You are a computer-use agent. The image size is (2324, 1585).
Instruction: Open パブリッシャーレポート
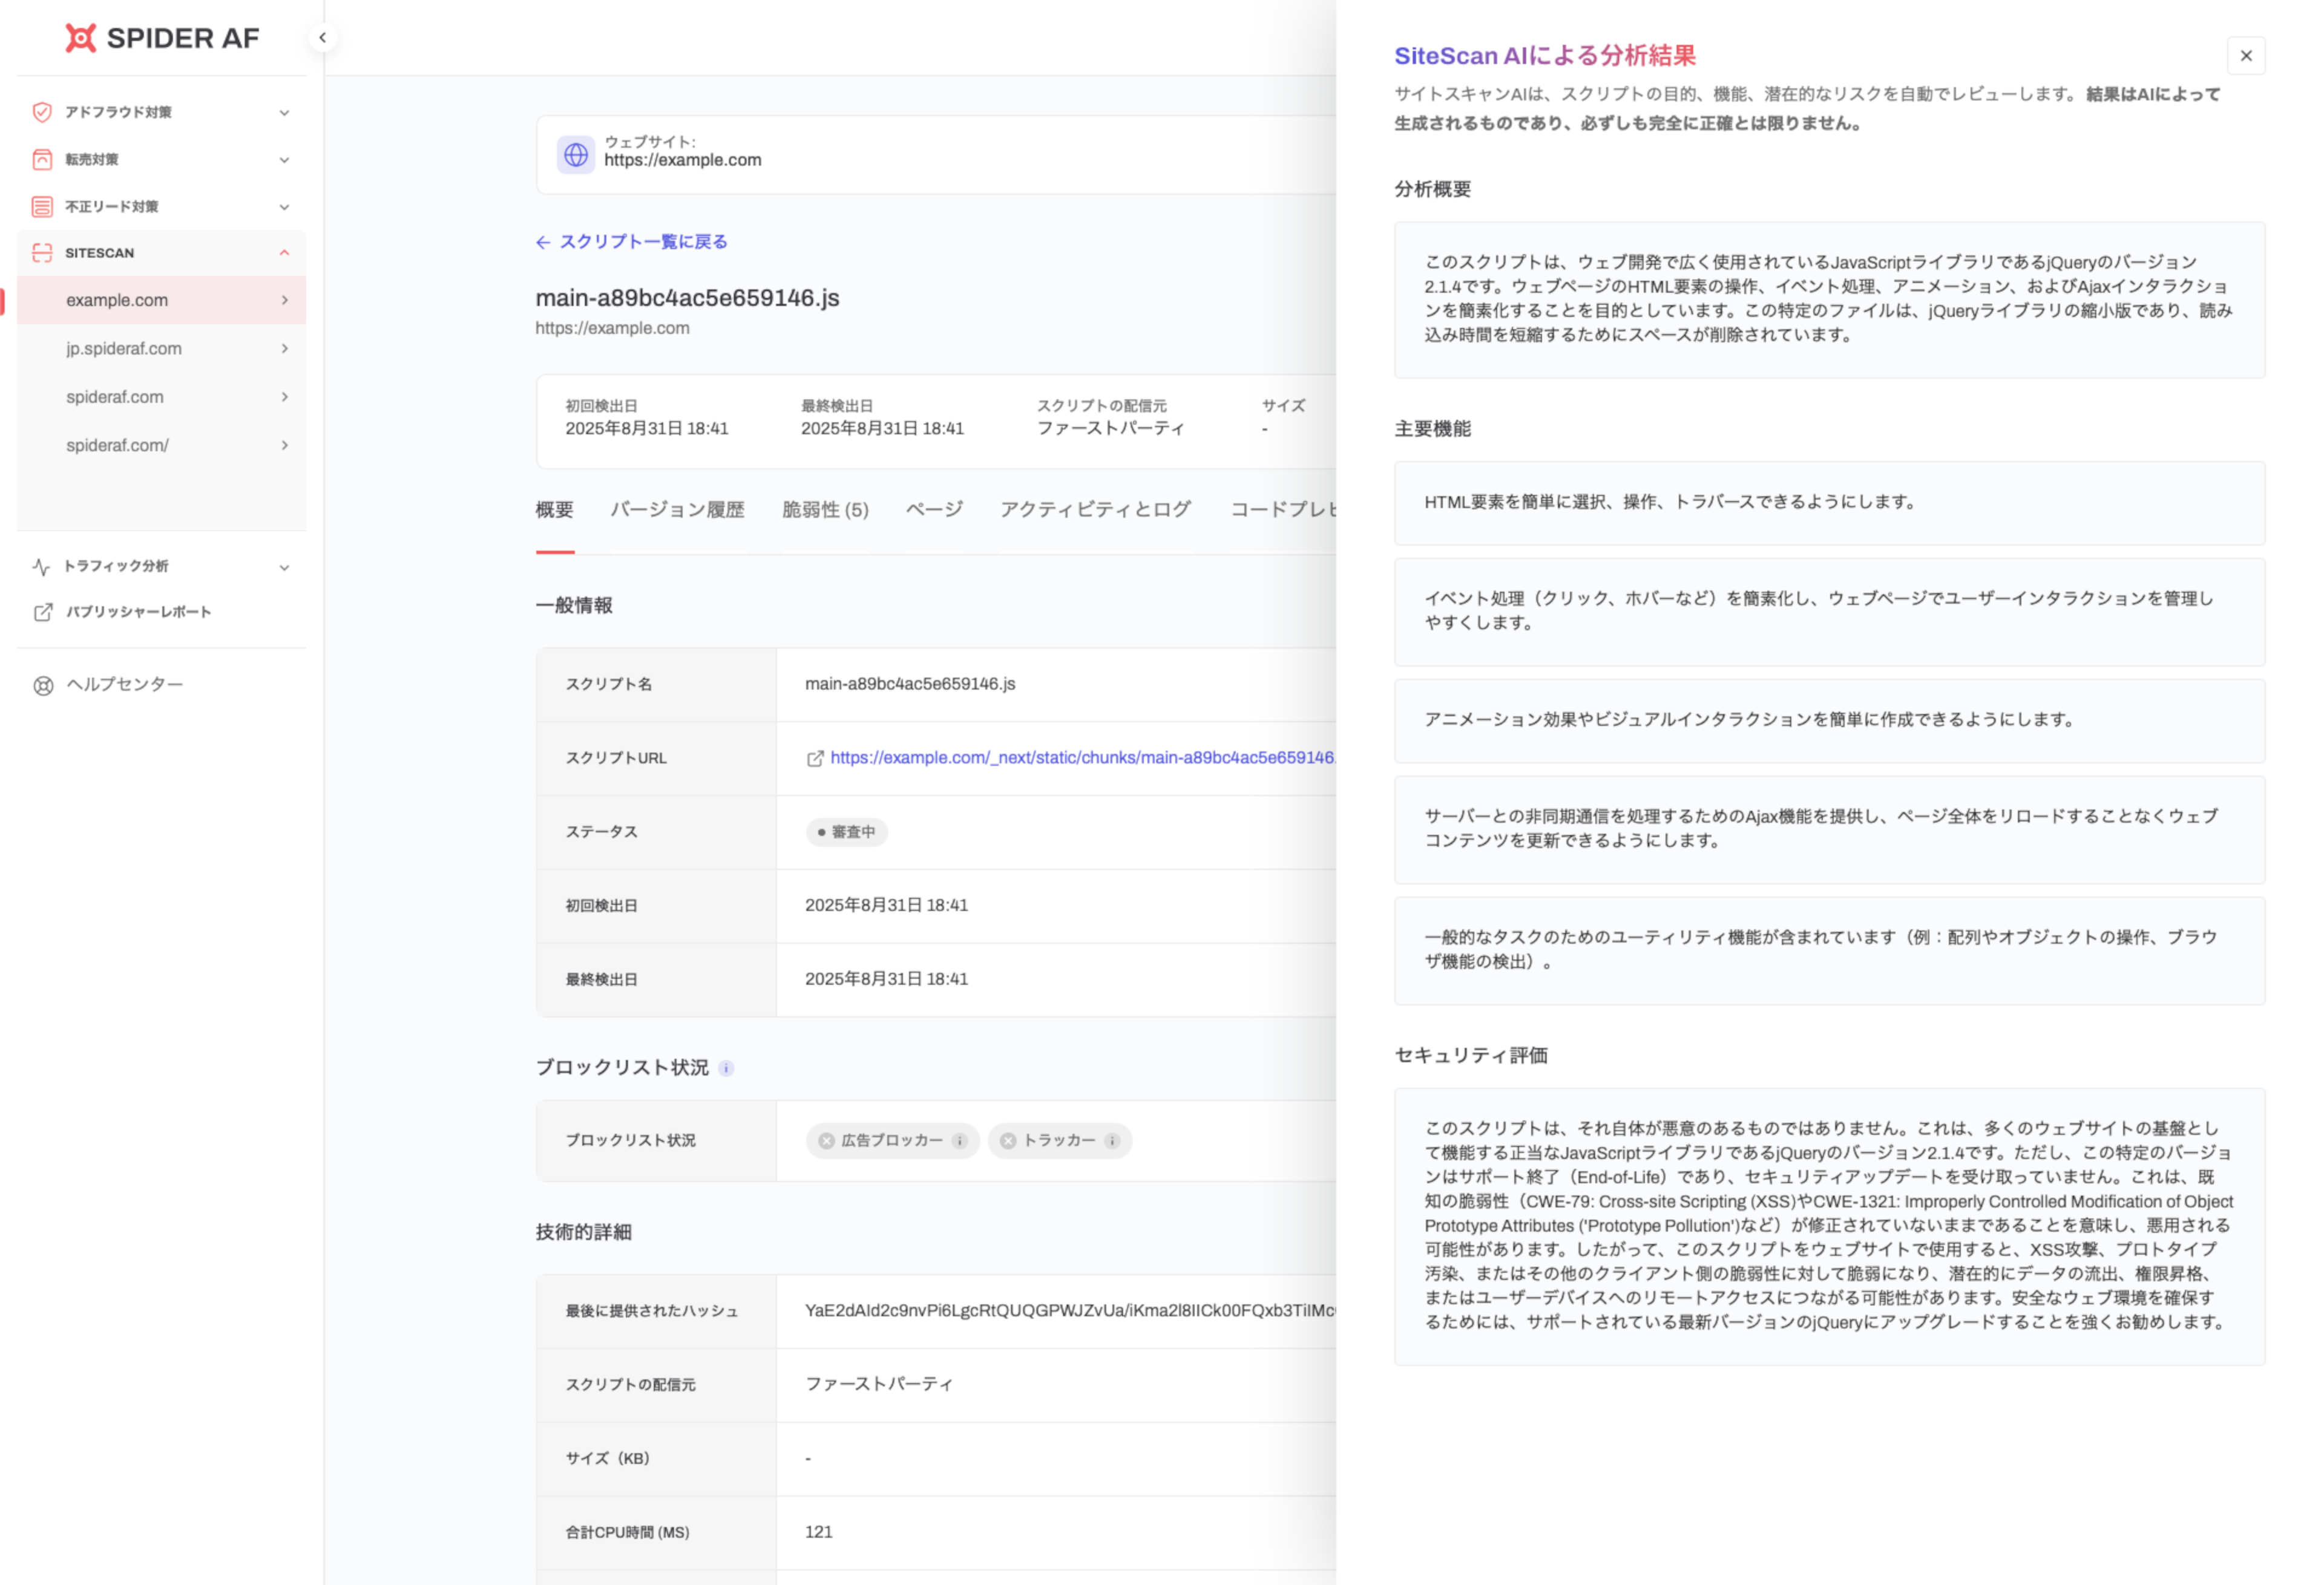[138, 612]
